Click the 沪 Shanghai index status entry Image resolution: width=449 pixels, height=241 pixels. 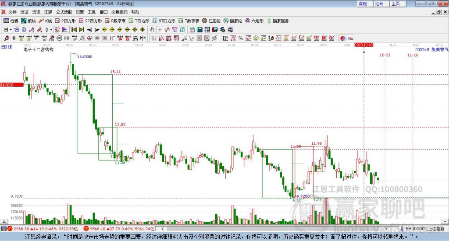click(x=43, y=229)
